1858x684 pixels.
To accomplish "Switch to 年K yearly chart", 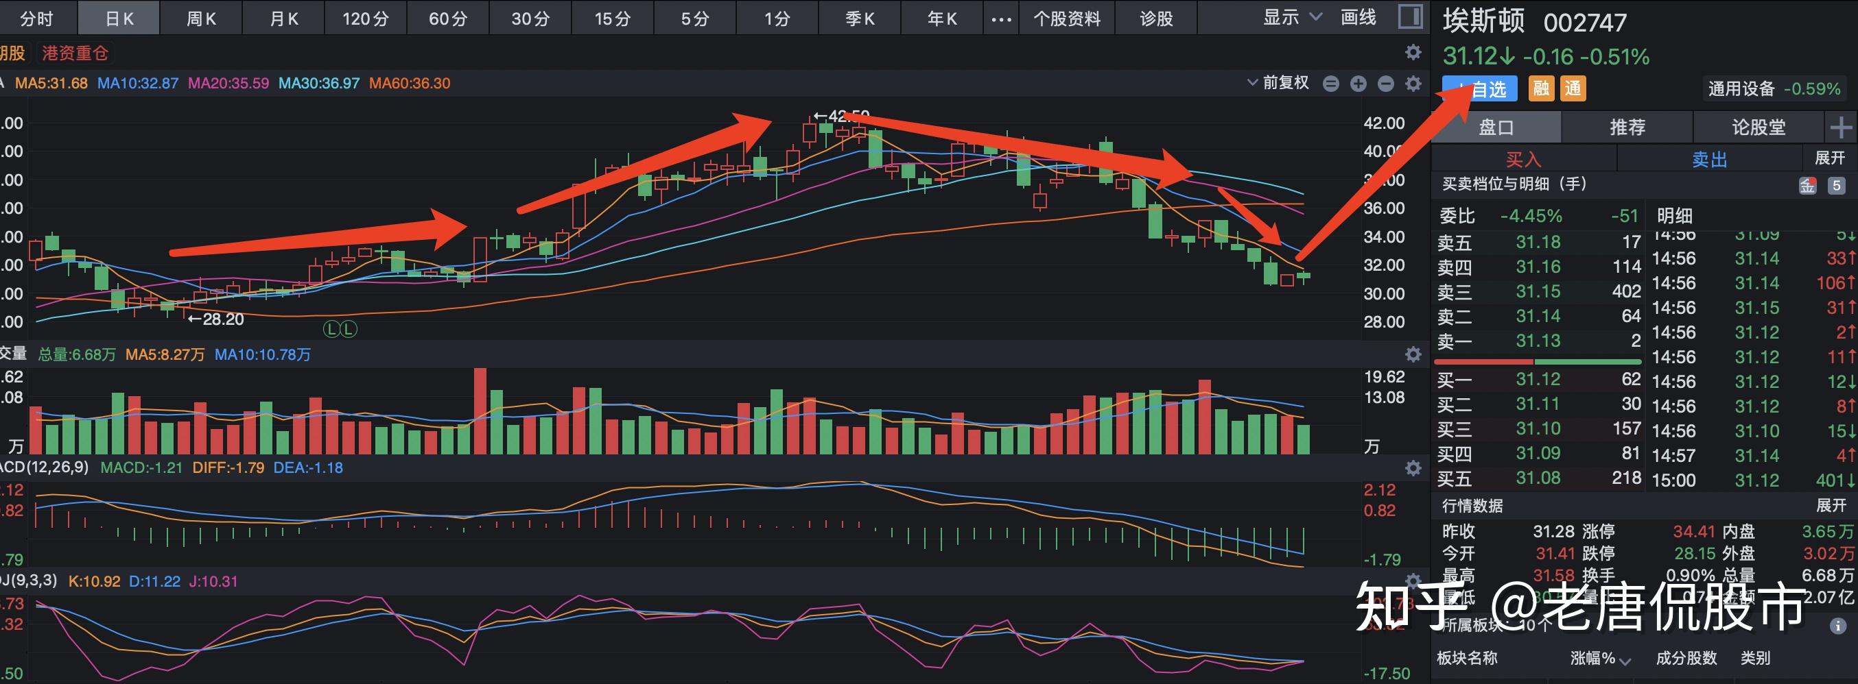I will pos(942,18).
